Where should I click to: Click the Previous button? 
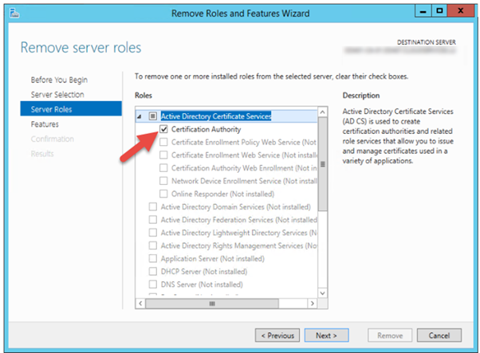click(x=277, y=335)
